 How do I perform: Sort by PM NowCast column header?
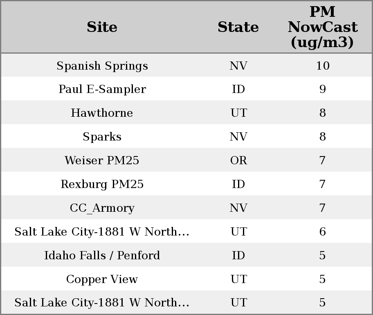pos(322,27)
